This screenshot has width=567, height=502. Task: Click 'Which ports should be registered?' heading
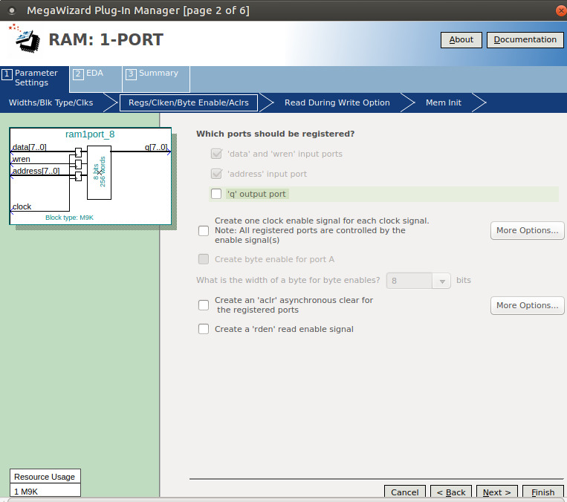click(275, 134)
